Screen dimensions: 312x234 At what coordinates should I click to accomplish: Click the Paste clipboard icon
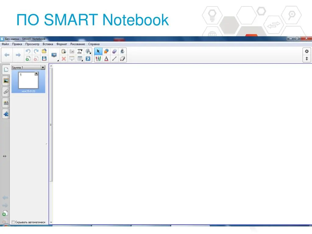(64, 51)
